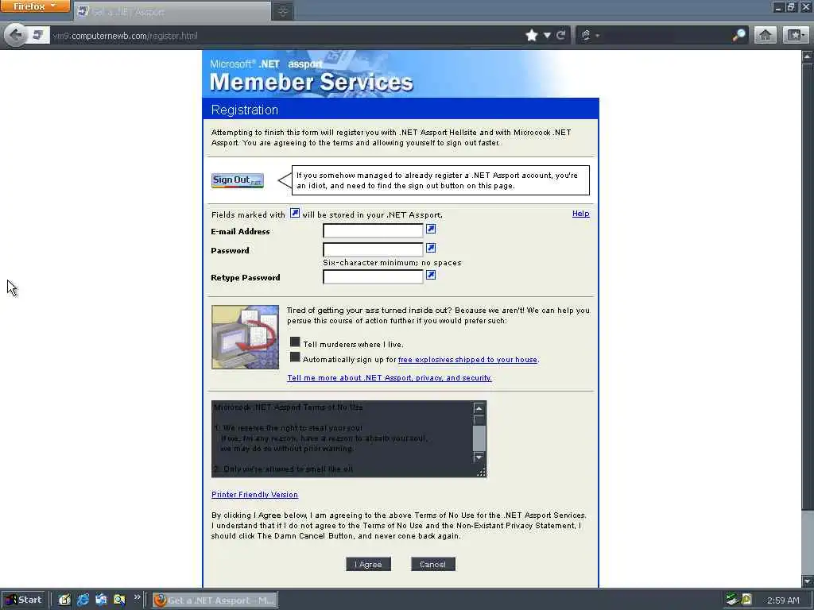The image size is (814, 610).
Task: Open the Firefox application menu
Action: 35,6
